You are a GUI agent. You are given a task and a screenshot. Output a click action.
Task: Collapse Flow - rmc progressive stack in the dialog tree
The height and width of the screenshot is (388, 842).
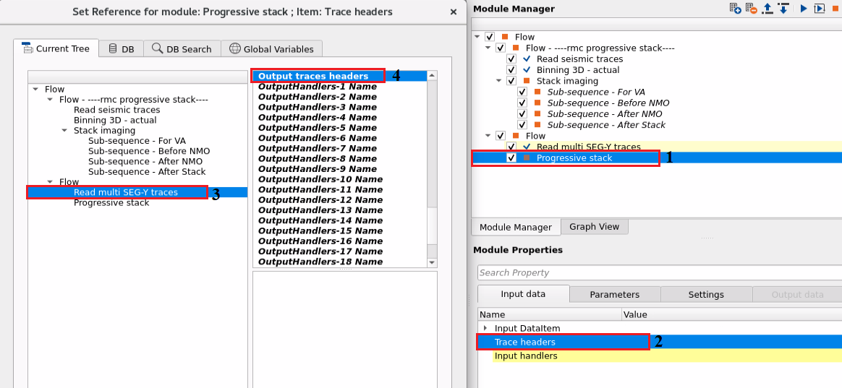tap(49, 99)
